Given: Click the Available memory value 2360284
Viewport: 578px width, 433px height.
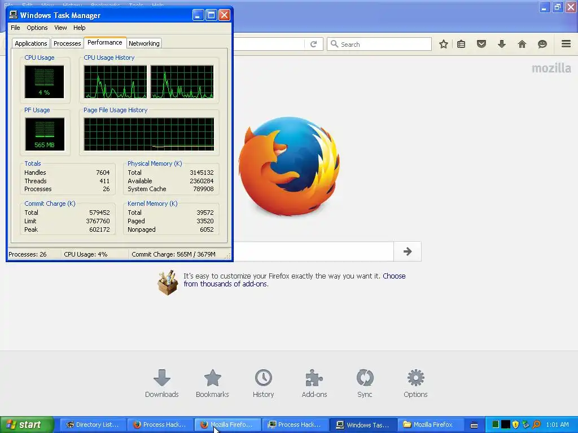Looking at the screenshot, I should 202,181.
